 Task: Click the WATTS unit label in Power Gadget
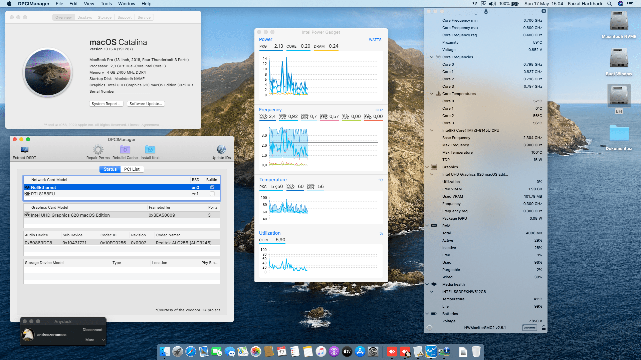pyautogui.click(x=375, y=40)
